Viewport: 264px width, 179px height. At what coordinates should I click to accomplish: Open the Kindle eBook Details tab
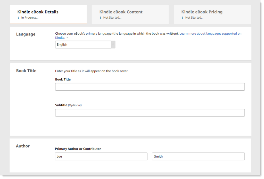(x=38, y=12)
